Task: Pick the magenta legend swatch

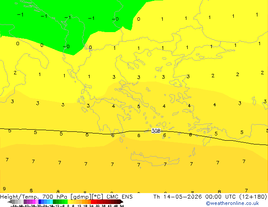Action: point(34,202)
